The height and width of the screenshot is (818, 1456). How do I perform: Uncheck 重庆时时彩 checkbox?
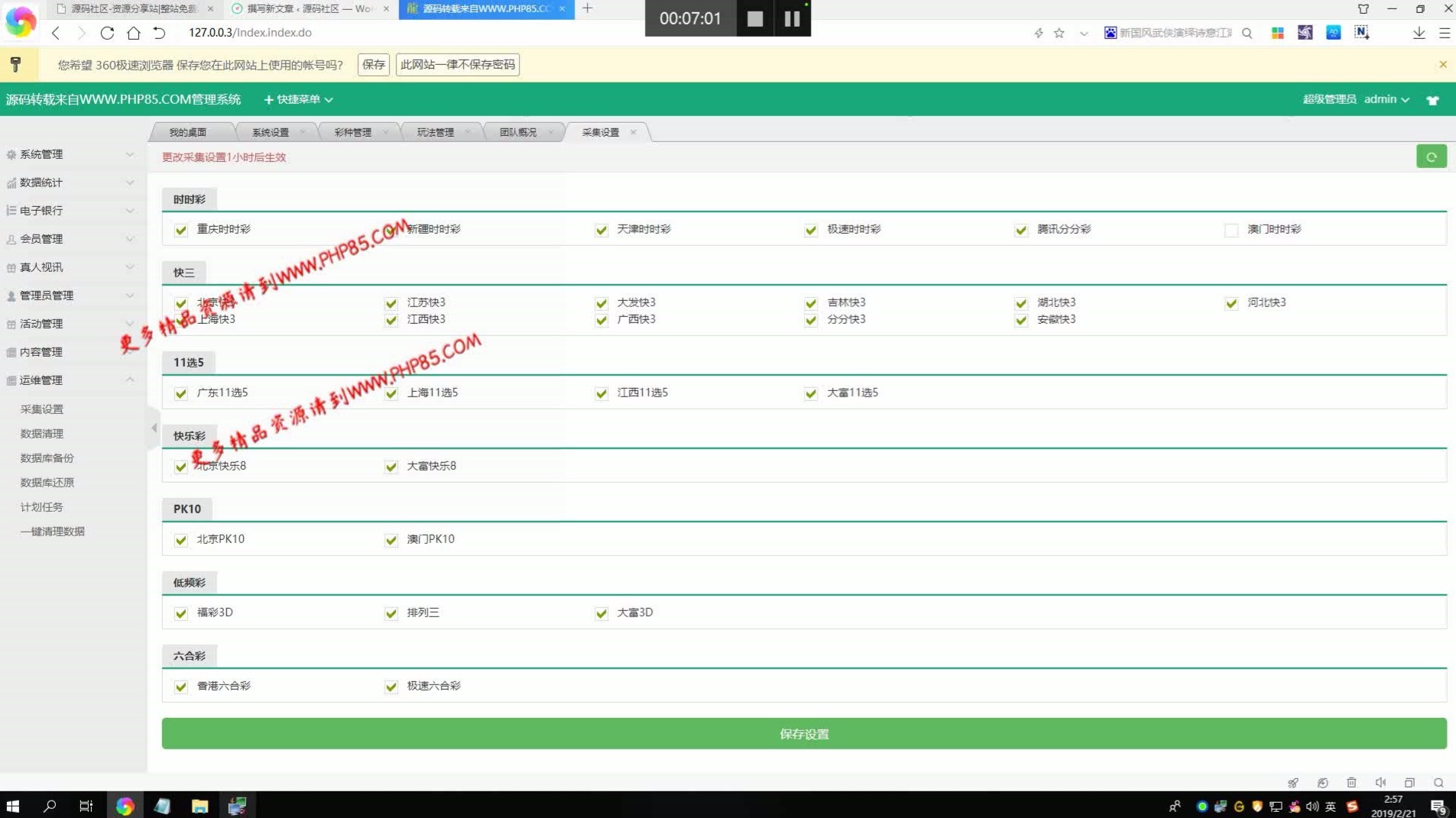(x=181, y=230)
